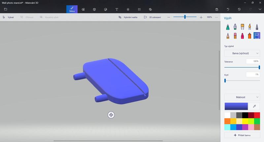Select the Pencil brush

coord(228,36)
